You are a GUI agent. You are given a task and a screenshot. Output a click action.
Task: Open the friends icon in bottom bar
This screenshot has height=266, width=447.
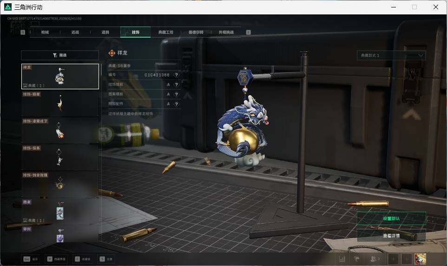pos(375,259)
